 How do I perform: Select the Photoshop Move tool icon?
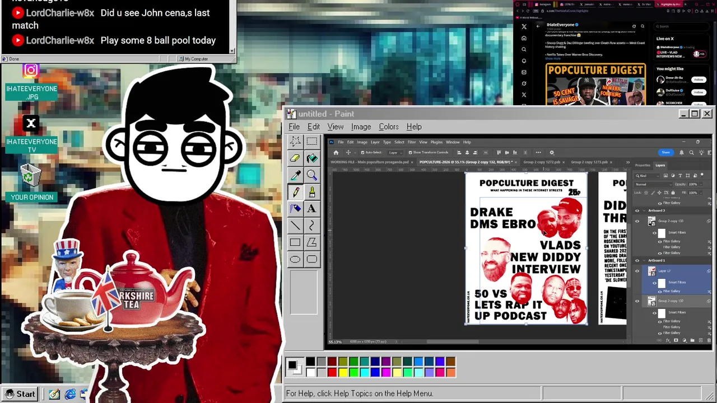point(348,152)
